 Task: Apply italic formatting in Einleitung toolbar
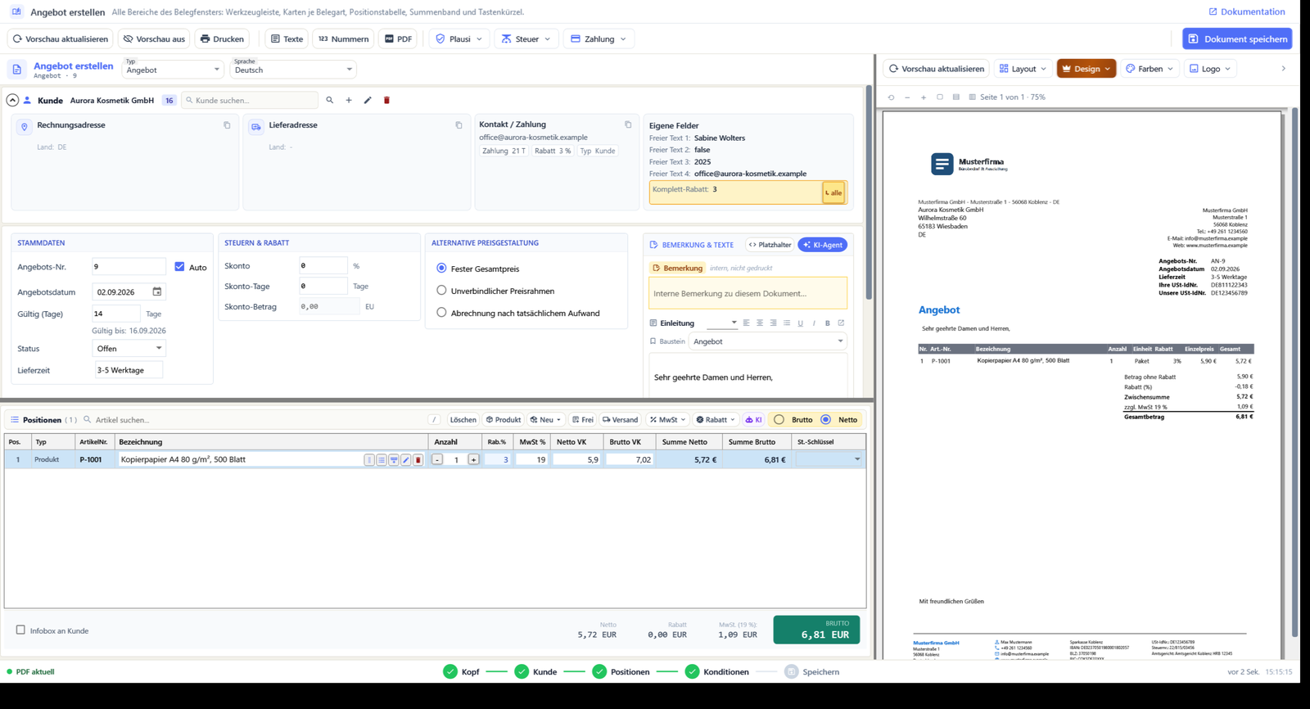tap(814, 323)
